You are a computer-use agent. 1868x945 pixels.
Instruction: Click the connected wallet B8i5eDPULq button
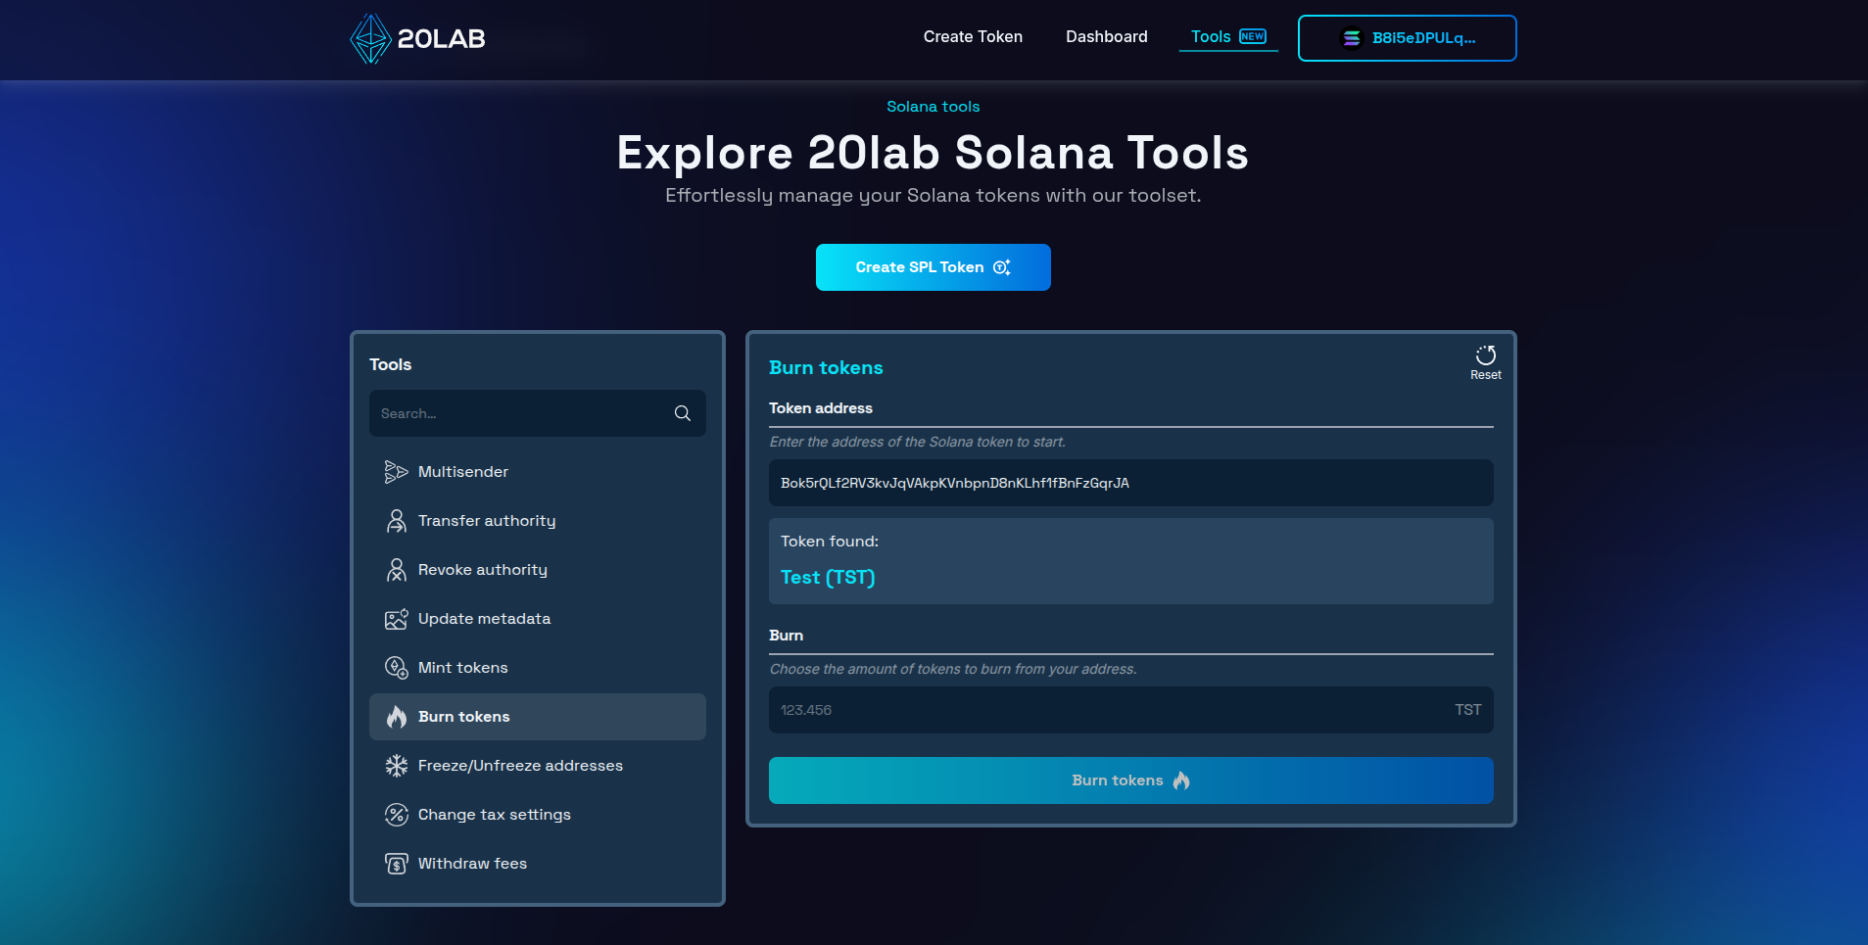(1408, 38)
